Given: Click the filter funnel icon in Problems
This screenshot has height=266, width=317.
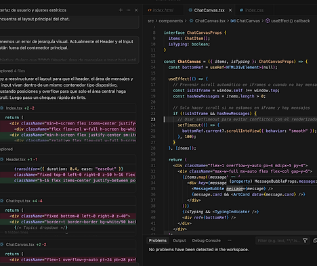Looking at the screenshot, I should pyautogui.click(x=305, y=240).
